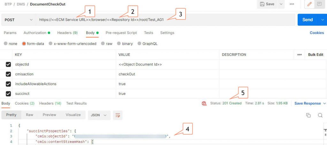This screenshot has width=327, height=145.
Task: Switch to the Params tab
Action: pyautogui.click(x=10, y=33)
